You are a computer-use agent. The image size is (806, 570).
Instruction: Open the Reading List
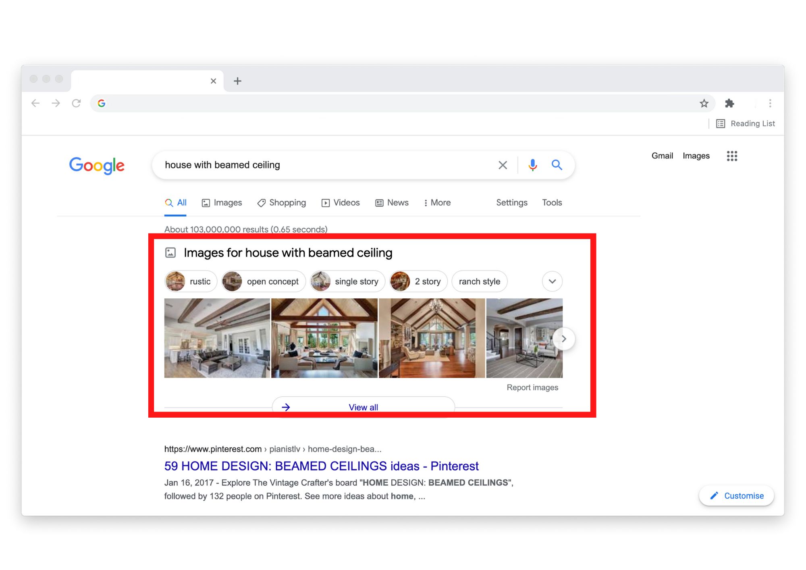[x=746, y=123]
